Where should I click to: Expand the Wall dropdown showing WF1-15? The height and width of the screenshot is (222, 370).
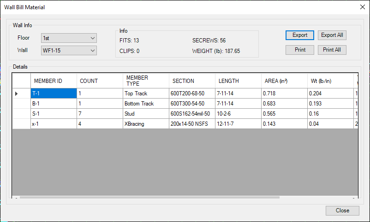(x=69, y=50)
